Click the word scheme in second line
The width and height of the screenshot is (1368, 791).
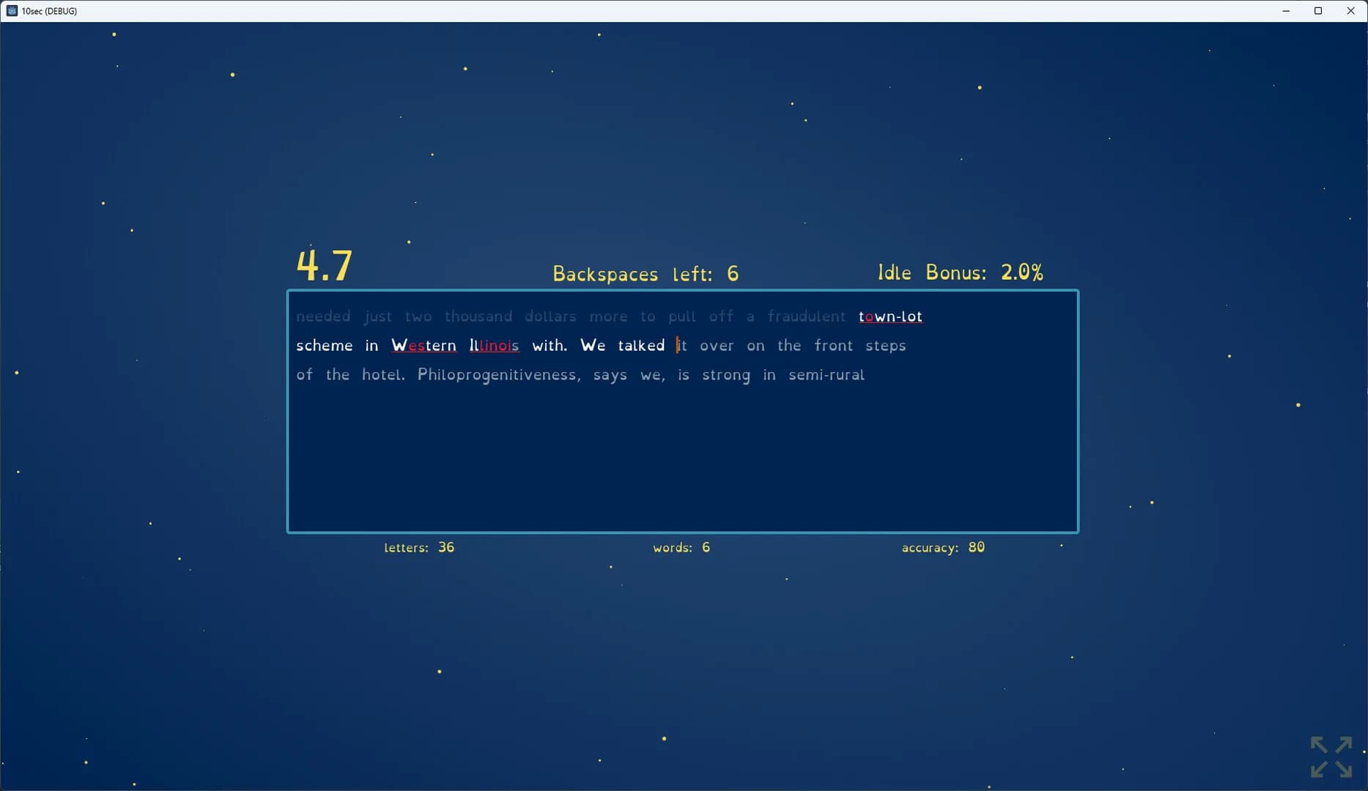pyautogui.click(x=324, y=346)
